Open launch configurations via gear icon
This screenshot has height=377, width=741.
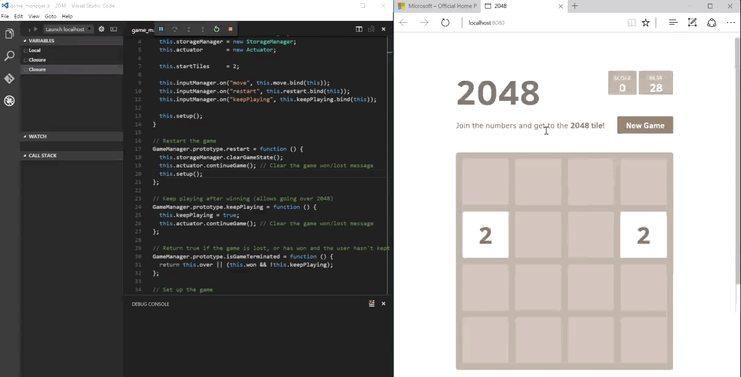[102, 28]
